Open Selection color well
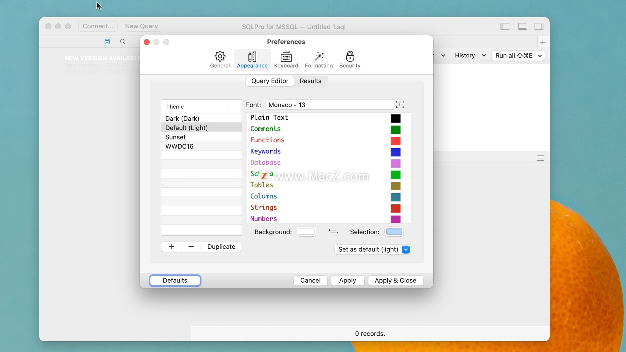 coord(394,232)
